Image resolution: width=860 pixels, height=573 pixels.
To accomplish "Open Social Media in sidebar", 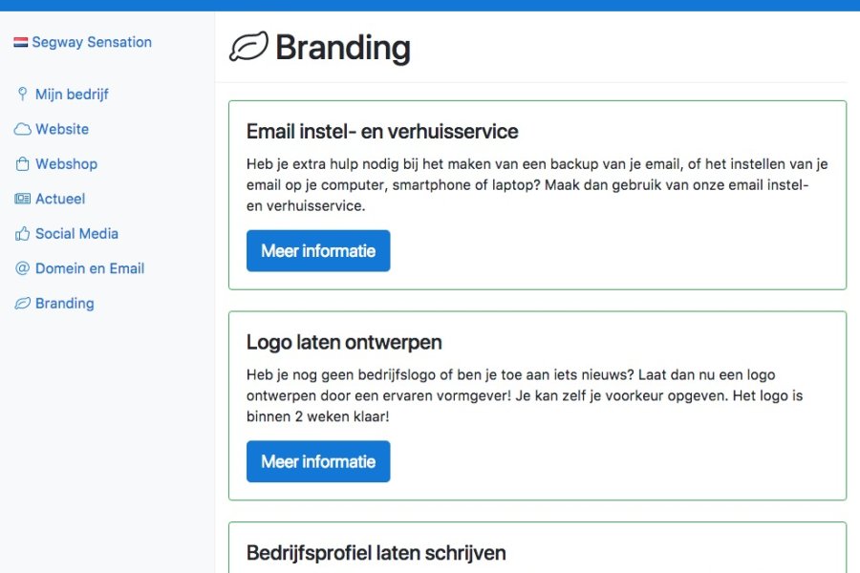I will 76,234.
